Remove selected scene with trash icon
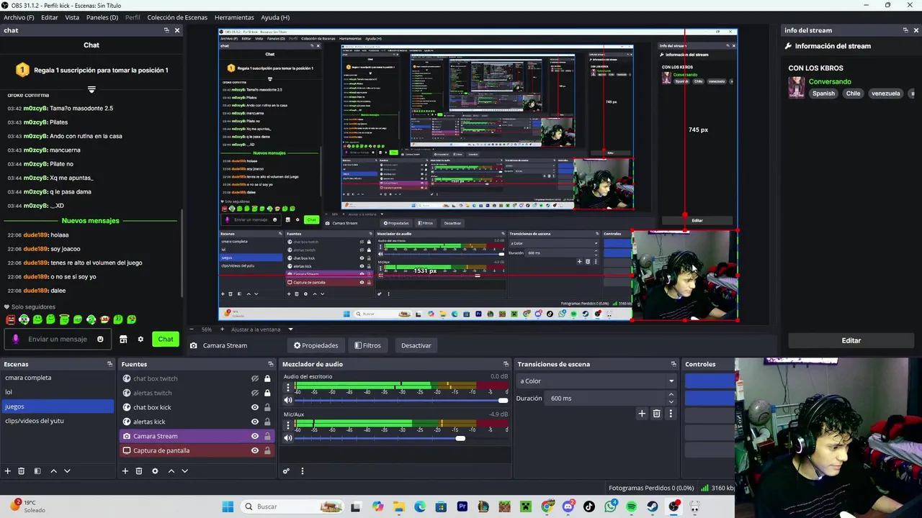 tap(22, 471)
